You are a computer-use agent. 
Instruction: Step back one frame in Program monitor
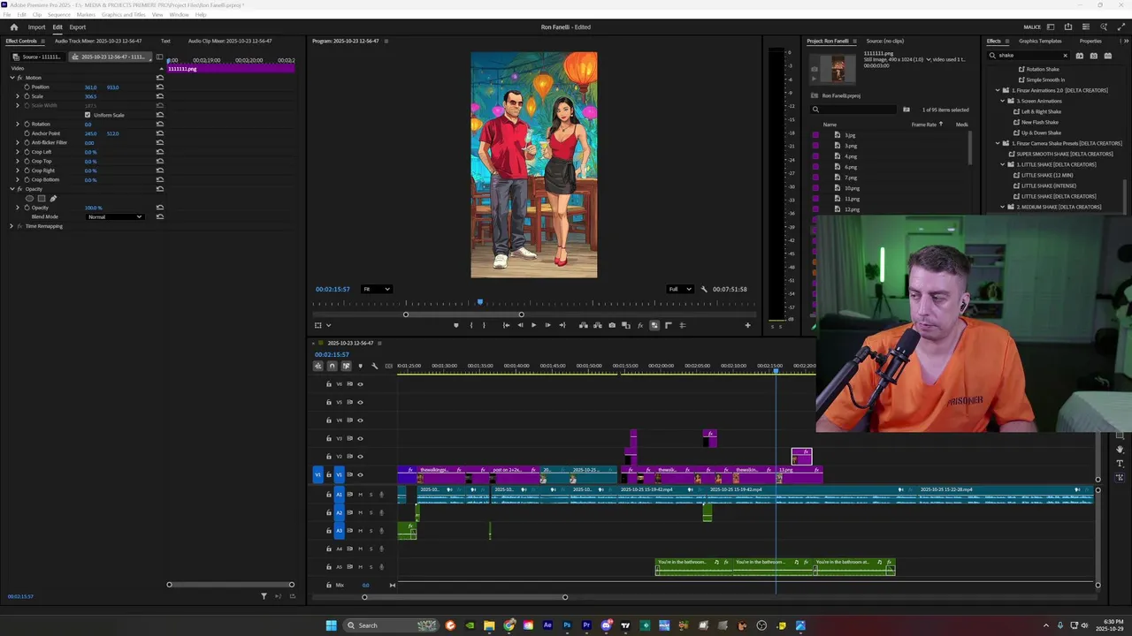point(520,325)
